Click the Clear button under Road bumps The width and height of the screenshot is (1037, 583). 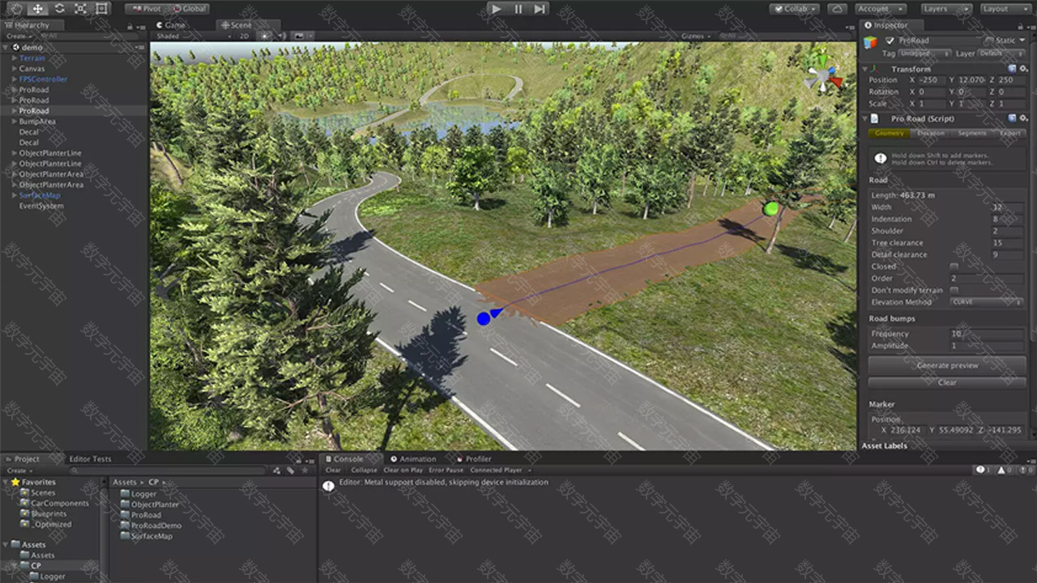tap(947, 382)
